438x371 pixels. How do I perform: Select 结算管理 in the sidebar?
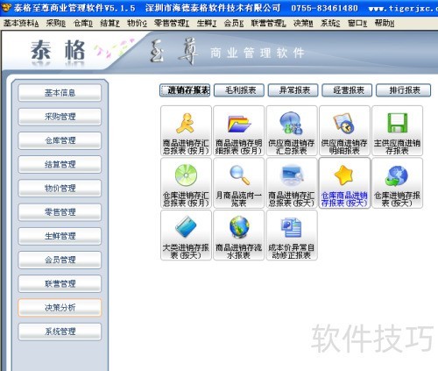click(x=60, y=164)
